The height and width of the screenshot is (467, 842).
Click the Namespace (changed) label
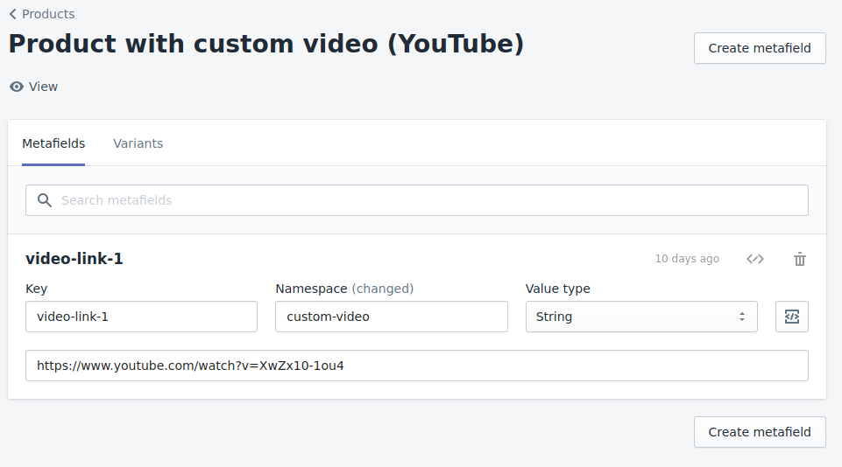[x=344, y=289]
